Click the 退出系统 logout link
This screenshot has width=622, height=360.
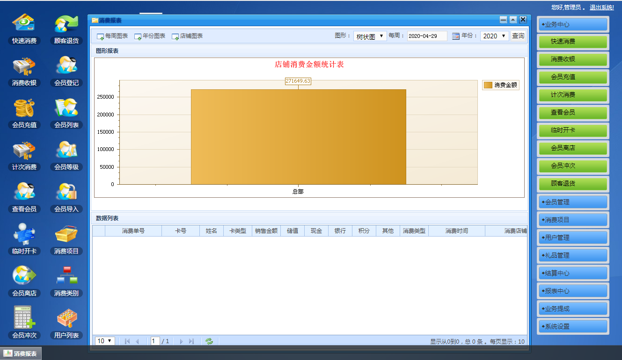point(601,7)
